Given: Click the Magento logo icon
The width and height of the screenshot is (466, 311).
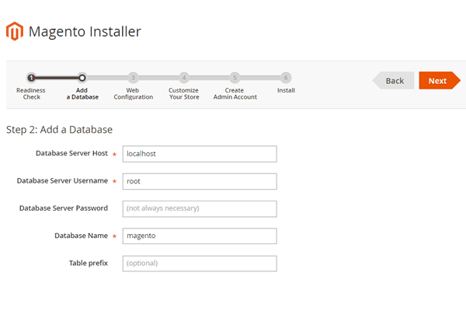Looking at the screenshot, I should (15, 31).
